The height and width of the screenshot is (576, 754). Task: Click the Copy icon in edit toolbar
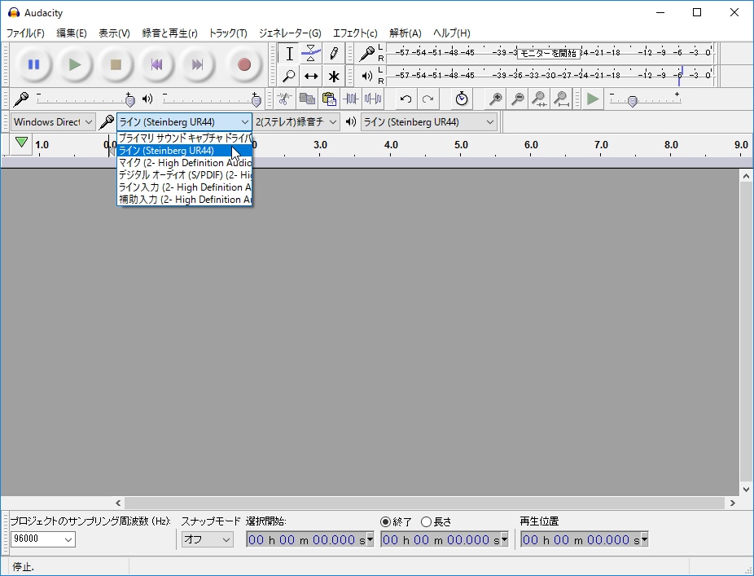tap(307, 99)
